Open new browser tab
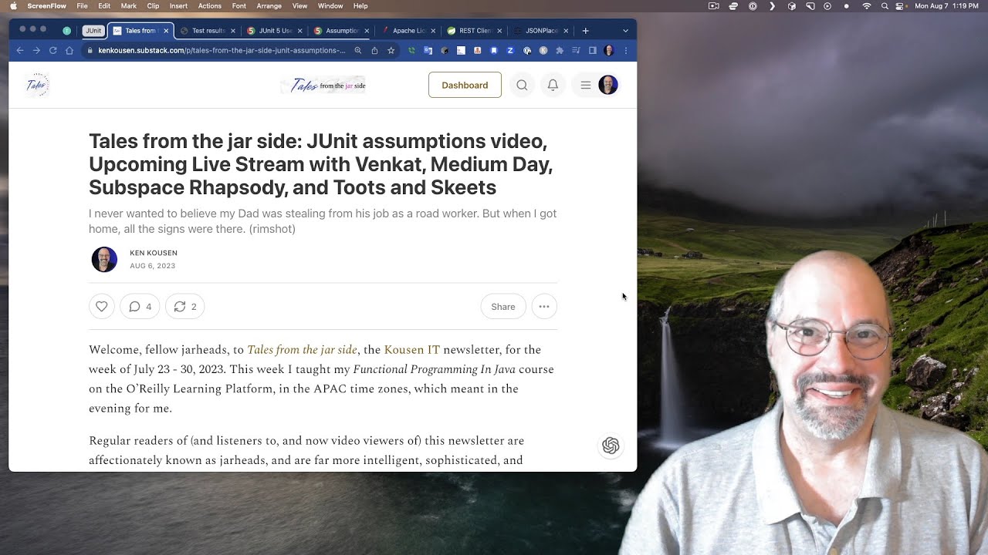 tap(585, 31)
